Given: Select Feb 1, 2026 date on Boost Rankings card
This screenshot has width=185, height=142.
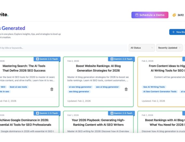Looking at the screenshot, I should point(147,115).
